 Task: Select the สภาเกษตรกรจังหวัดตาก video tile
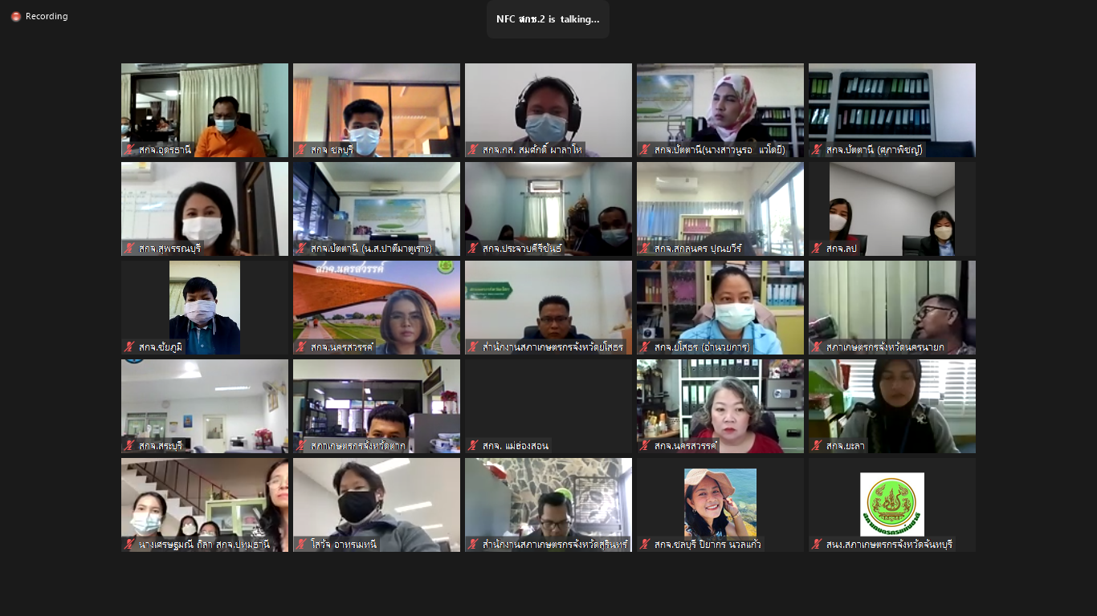point(377,406)
